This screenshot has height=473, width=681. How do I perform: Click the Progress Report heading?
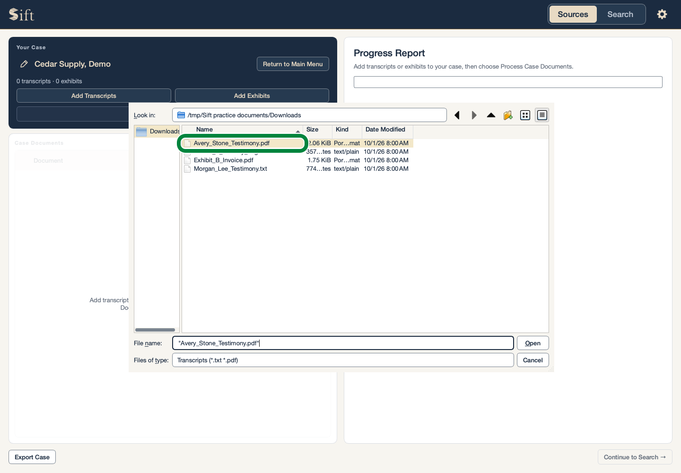pos(389,53)
